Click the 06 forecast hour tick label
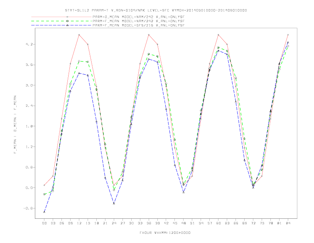The width and height of the screenshot is (314, 243). pyautogui.click(x=62, y=223)
